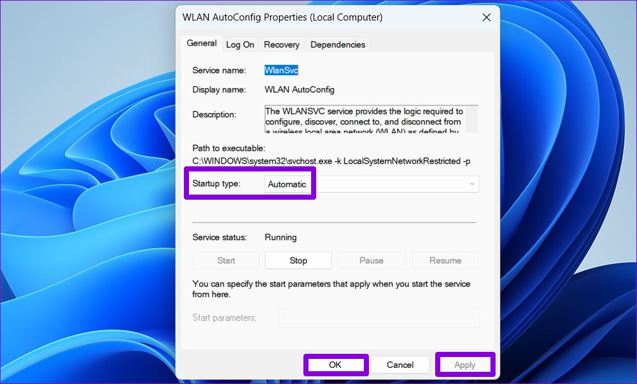Click the Description box scrollbar
This screenshot has height=384, width=637.
472,119
